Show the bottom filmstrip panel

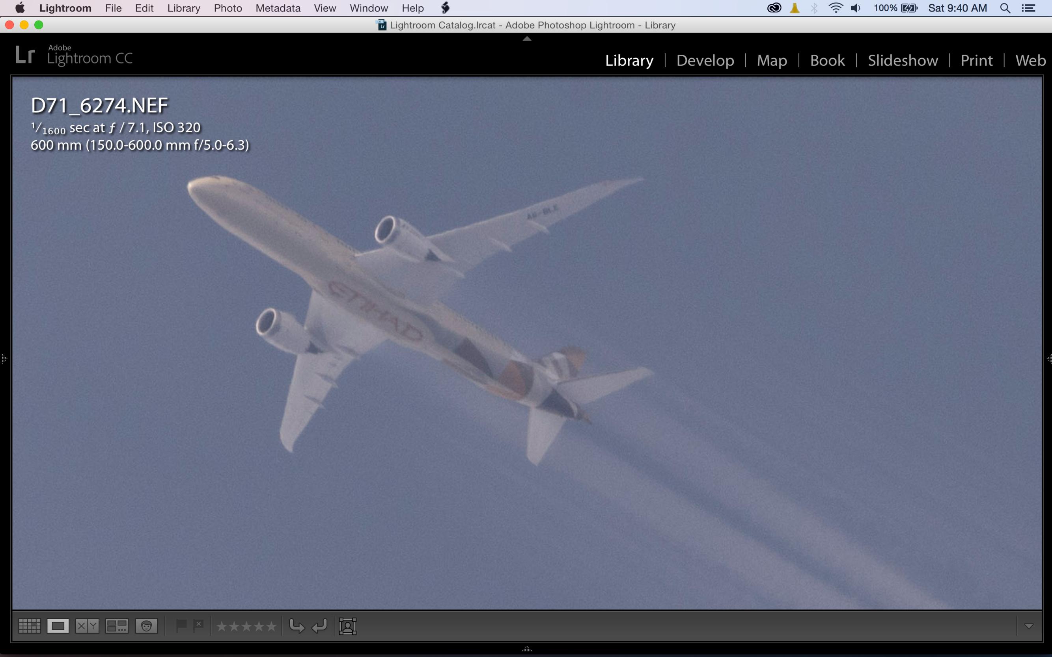pos(527,649)
